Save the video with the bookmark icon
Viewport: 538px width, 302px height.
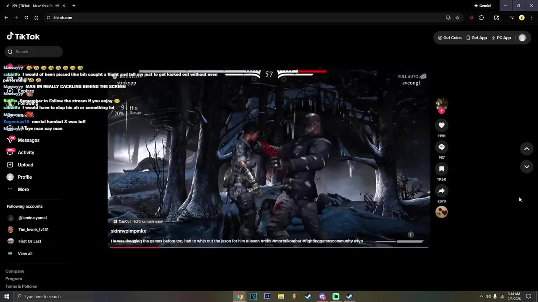[441, 169]
